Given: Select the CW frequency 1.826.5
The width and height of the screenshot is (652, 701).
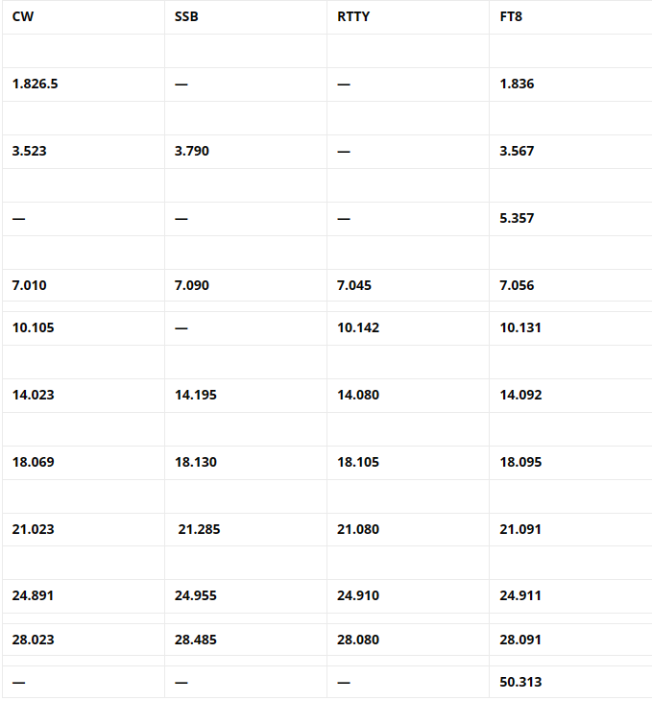Looking at the screenshot, I should point(36,84).
